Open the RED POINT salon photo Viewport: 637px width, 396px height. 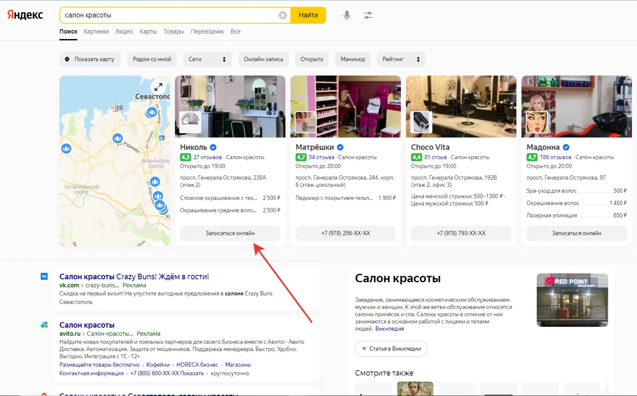[x=572, y=300]
